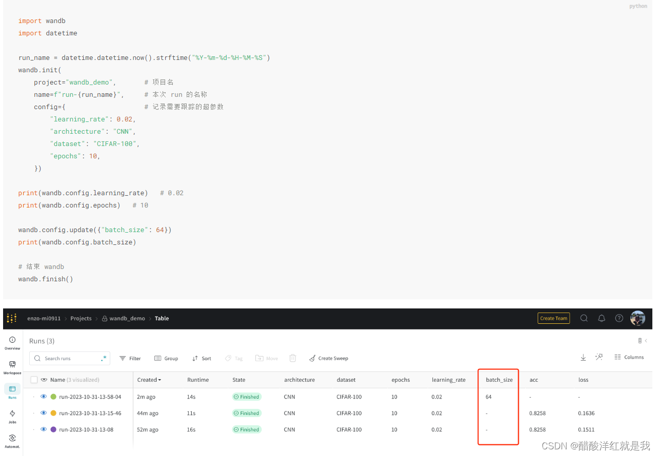Open the Runs page in the sidebar
The width and height of the screenshot is (658, 456).
pyautogui.click(x=12, y=392)
